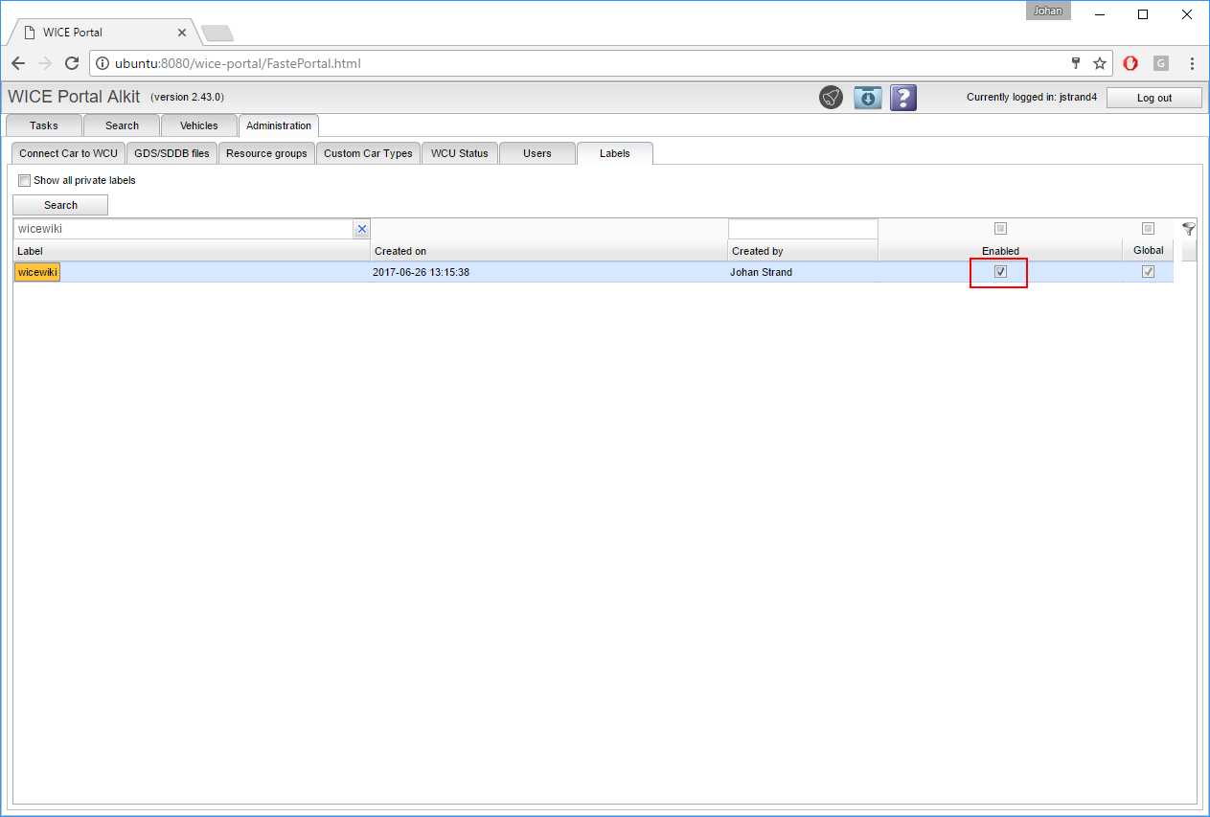1210x817 pixels.
Task: Select the orange wicewiki label tag
Action: tap(37, 272)
